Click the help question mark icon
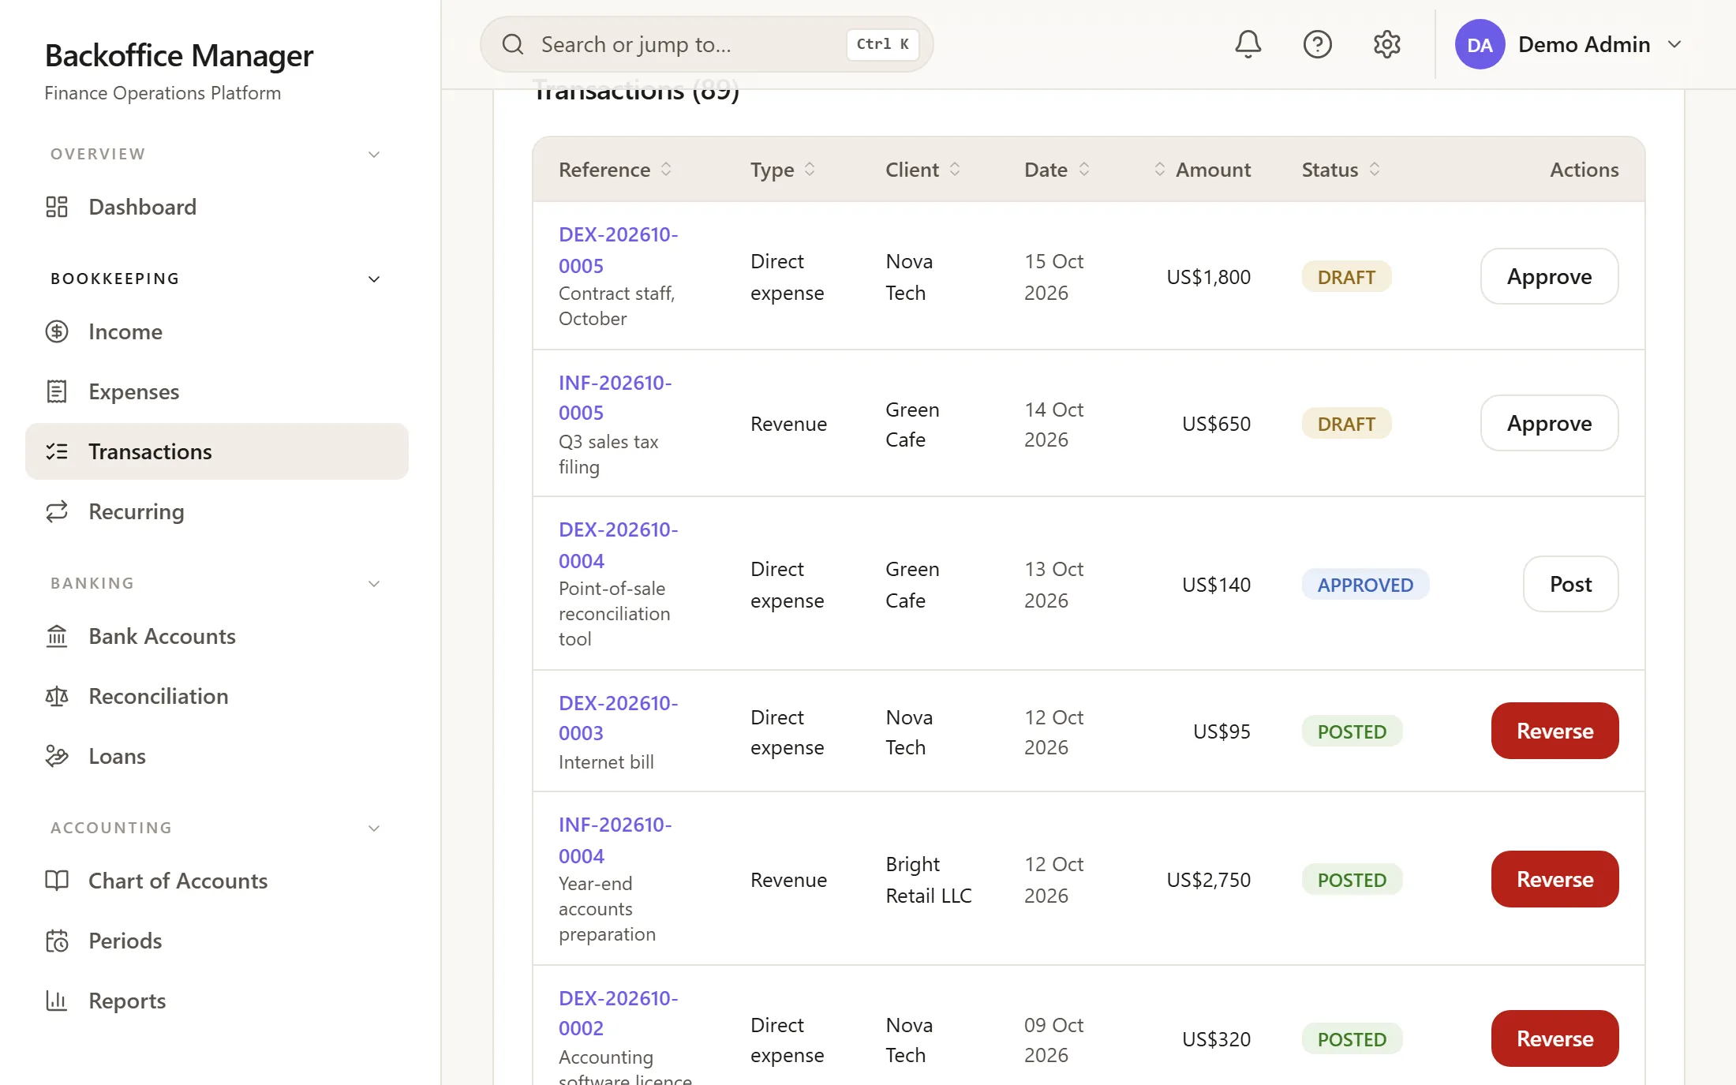The width and height of the screenshot is (1736, 1085). 1317,44
